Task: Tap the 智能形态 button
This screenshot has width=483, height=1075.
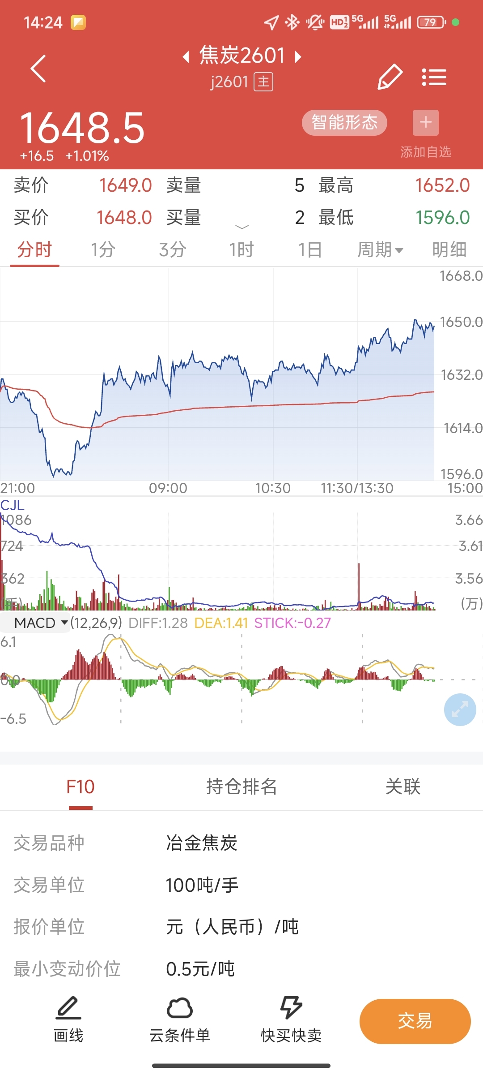Action: tap(344, 122)
